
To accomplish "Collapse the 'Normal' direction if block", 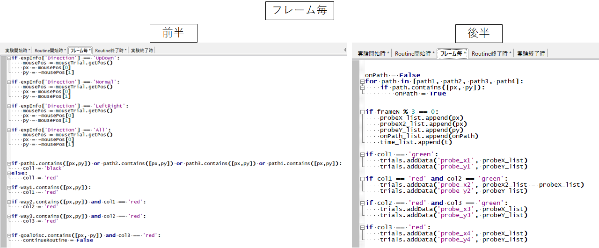I will [x=9, y=82].
